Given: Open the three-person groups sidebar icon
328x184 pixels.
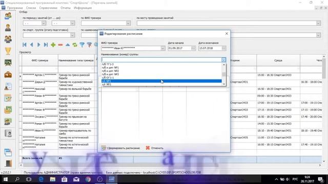Looking at the screenshot, I should click(x=8, y=39).
